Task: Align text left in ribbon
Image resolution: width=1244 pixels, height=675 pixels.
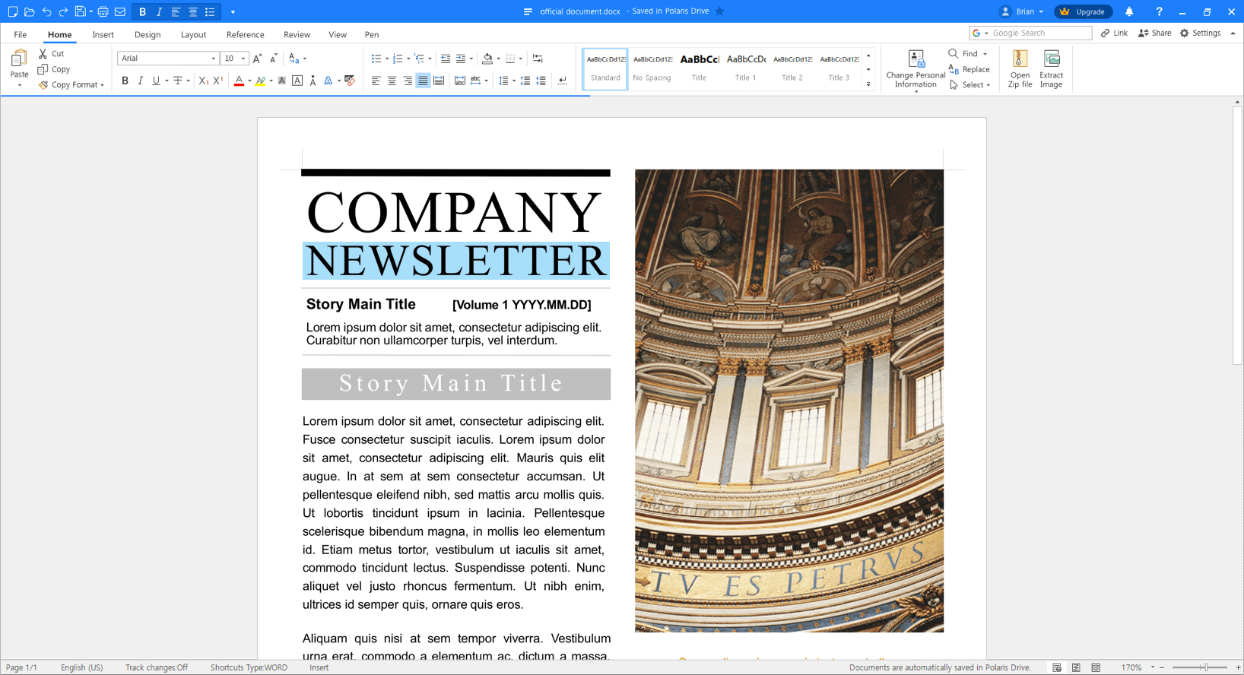Action: [x=376, y=81]
